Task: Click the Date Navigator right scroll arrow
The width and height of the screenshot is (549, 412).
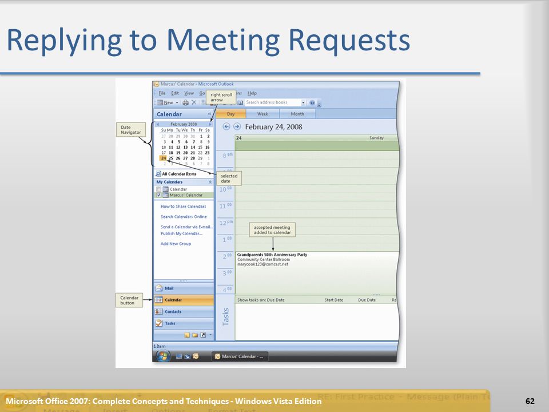Action: (x=210, y=124)
